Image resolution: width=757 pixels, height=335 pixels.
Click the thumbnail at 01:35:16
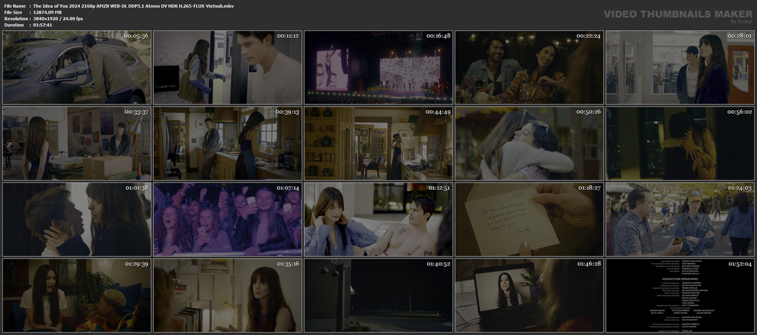coord(228,295)
